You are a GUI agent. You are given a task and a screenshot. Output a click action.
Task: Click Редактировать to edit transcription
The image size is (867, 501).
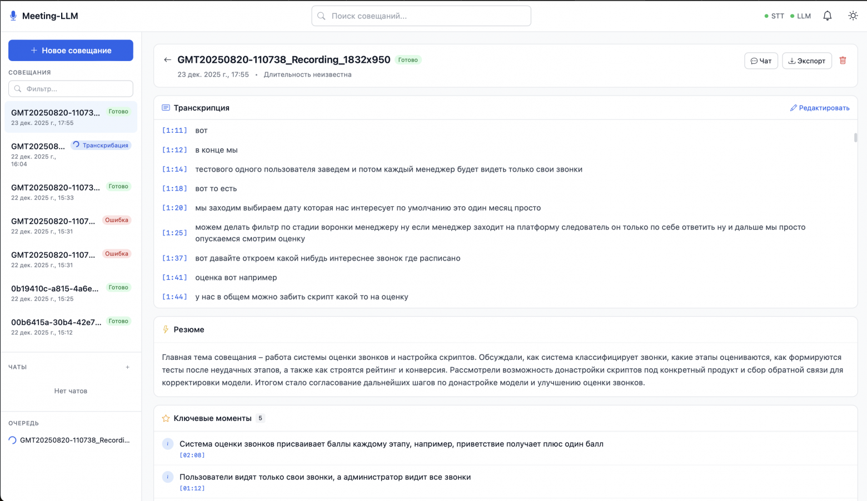820,108
